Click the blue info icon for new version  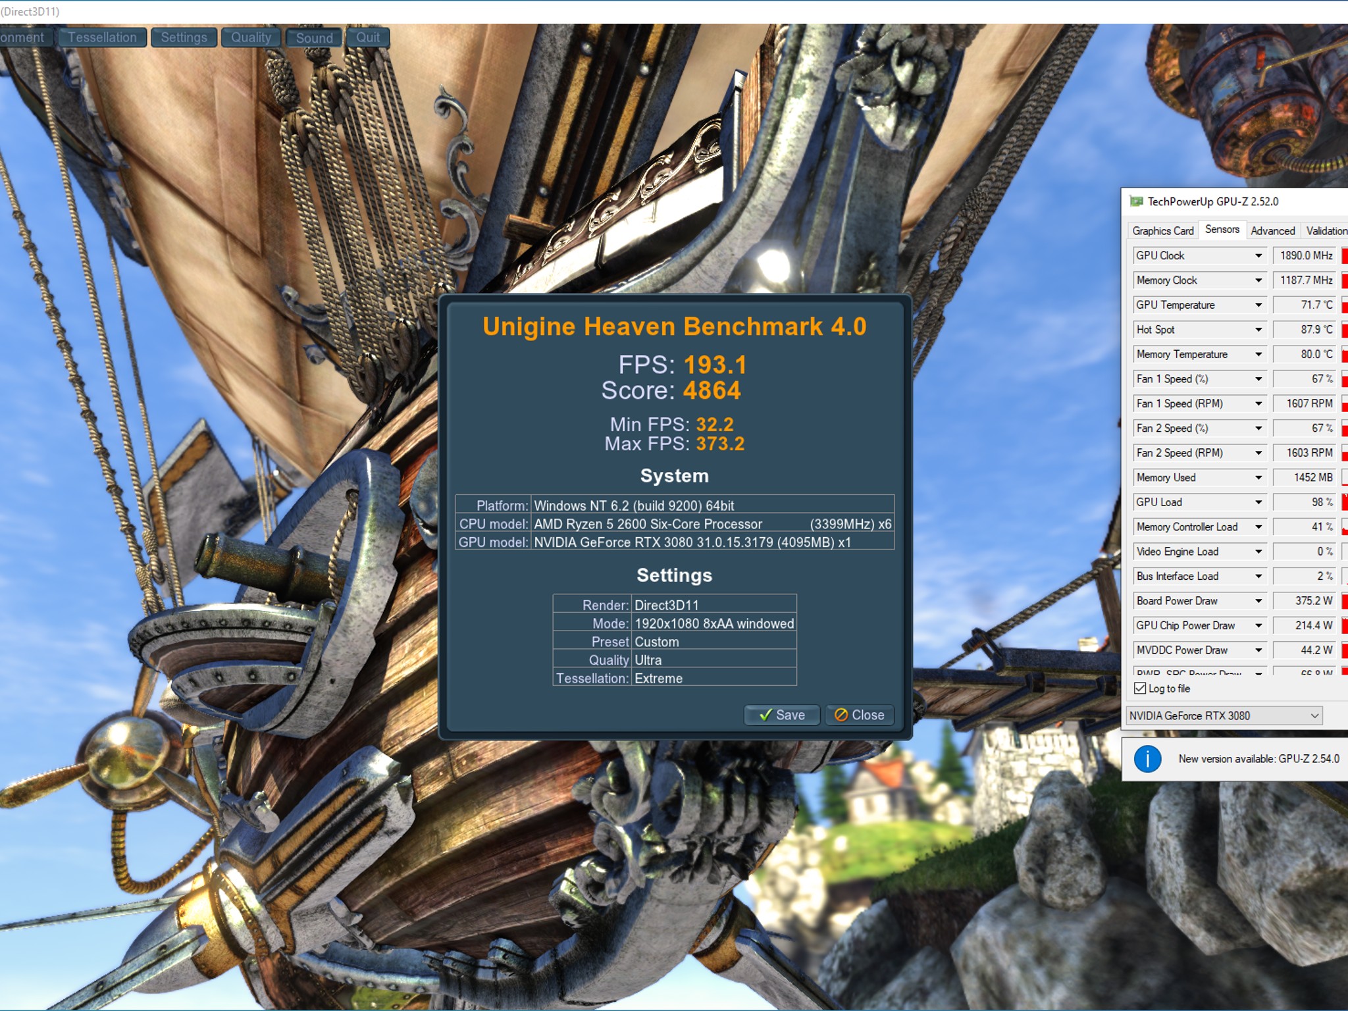click(x=1147, y=759)
